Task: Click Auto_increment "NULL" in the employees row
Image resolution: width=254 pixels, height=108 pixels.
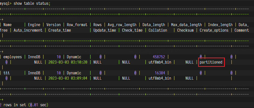Action: [x=38, y=62]
